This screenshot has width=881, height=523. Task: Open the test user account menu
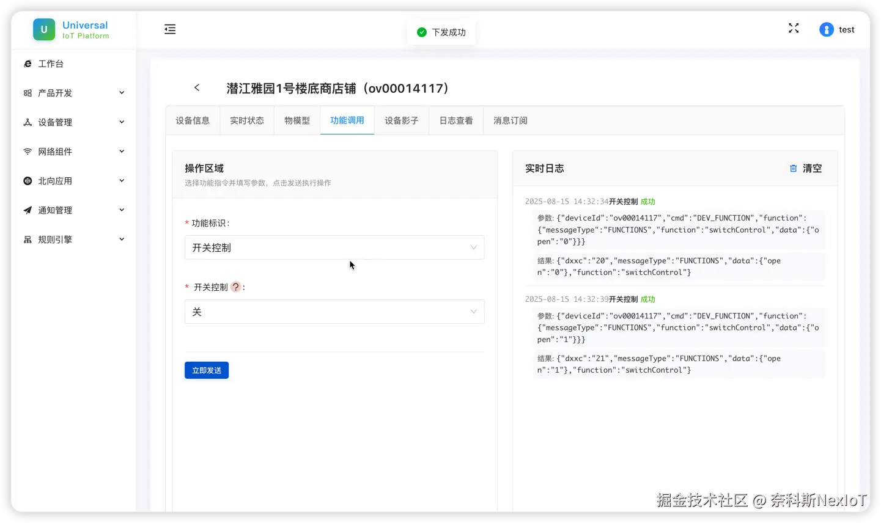click(x=837, y=29)
